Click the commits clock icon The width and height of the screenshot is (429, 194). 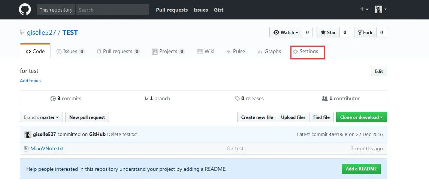click(53, 99)
